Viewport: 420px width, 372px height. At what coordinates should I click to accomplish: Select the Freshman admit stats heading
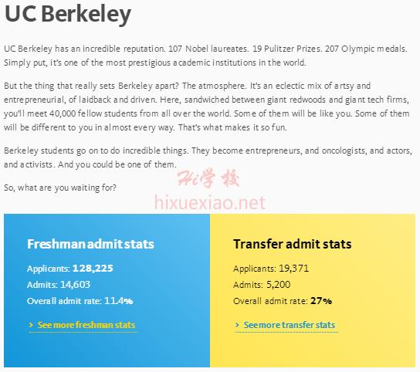[x=90, y=244]
